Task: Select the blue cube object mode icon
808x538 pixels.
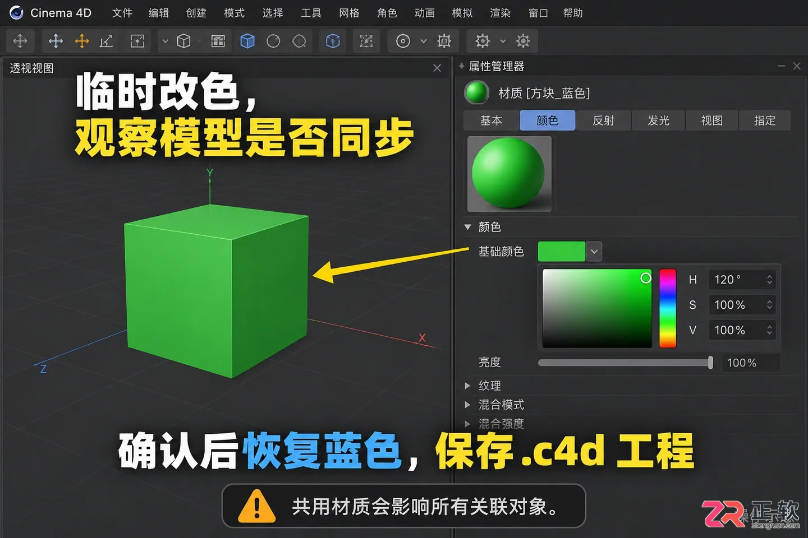Action: click(247, 41)
